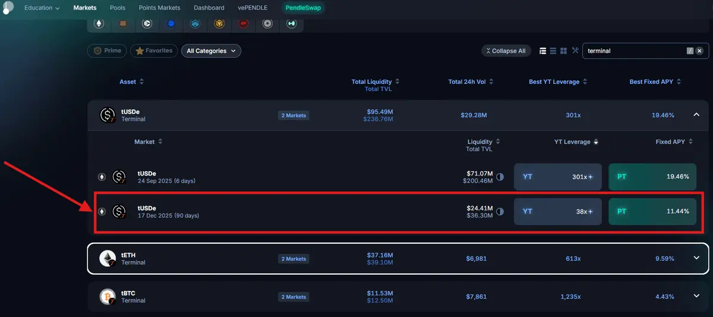Click tBTC asset logo
The image size is (713, 317).
point(108,296)
